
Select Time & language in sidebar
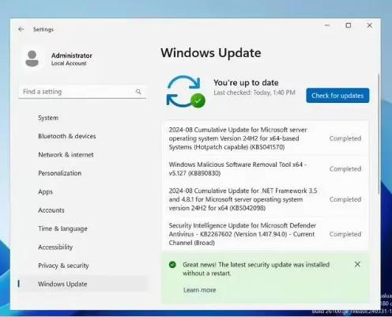pyautogui.click(x=62, y=228)
